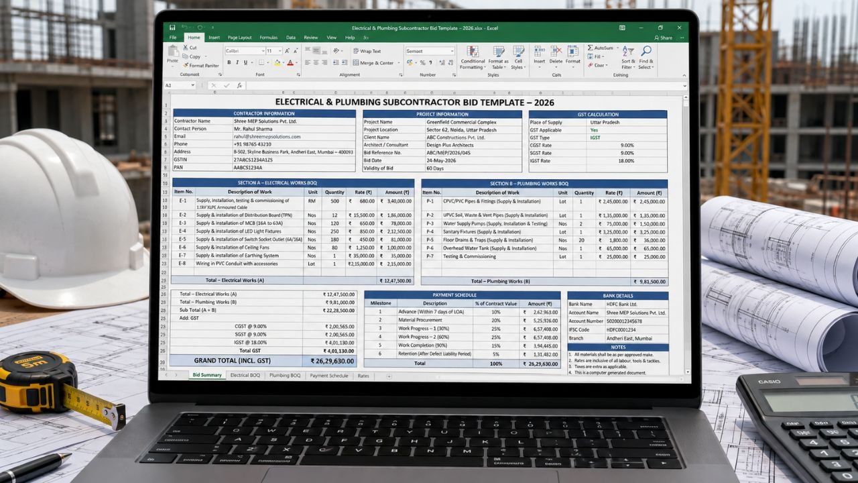
Task: Switch to the Formulas ribbon tab
Action: tap(268, 38)
